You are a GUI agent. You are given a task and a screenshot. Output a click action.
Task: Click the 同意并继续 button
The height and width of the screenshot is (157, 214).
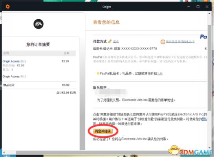click(103, 131)
